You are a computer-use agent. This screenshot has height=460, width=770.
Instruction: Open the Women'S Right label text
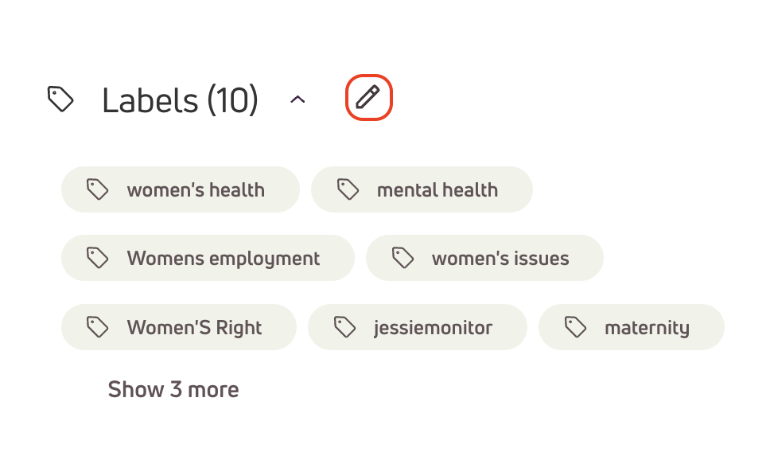[x=194, y=328]
